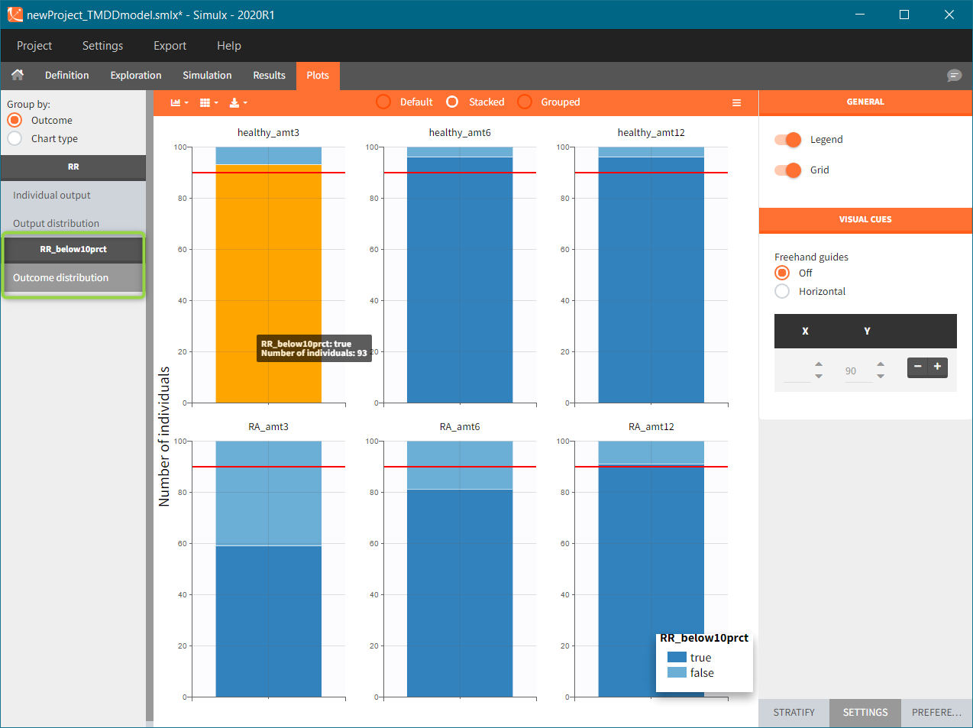Choose Horizontal freehand guides option
The height and width of the screenshot is (728, 973).
point(782,292)
